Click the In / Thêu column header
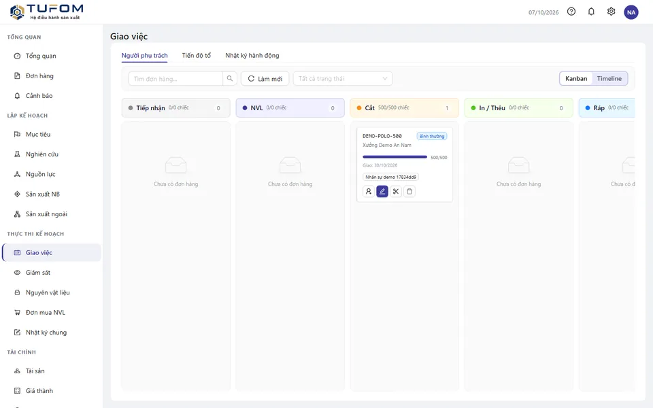 pyautogui.click(x=518, y=108)
